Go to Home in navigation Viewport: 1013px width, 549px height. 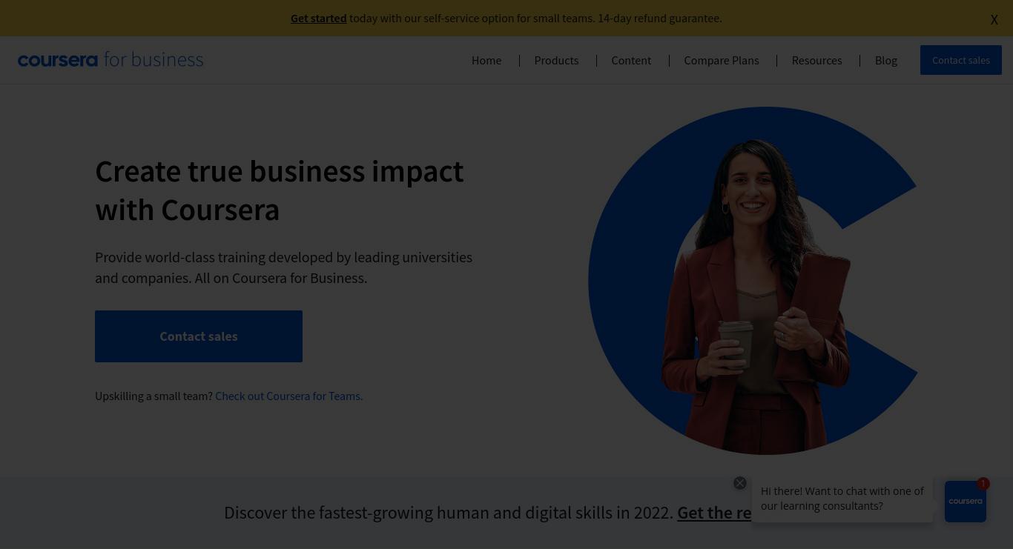pyautogui.click(x=486, y=60)
